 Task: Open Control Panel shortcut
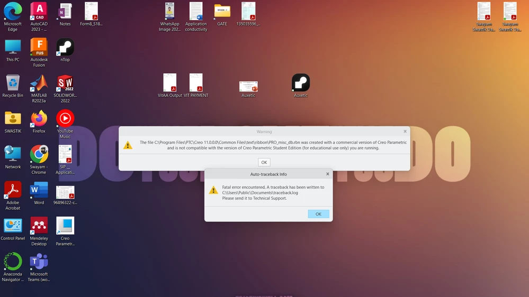pyautogui.click(x=13, y=229)
